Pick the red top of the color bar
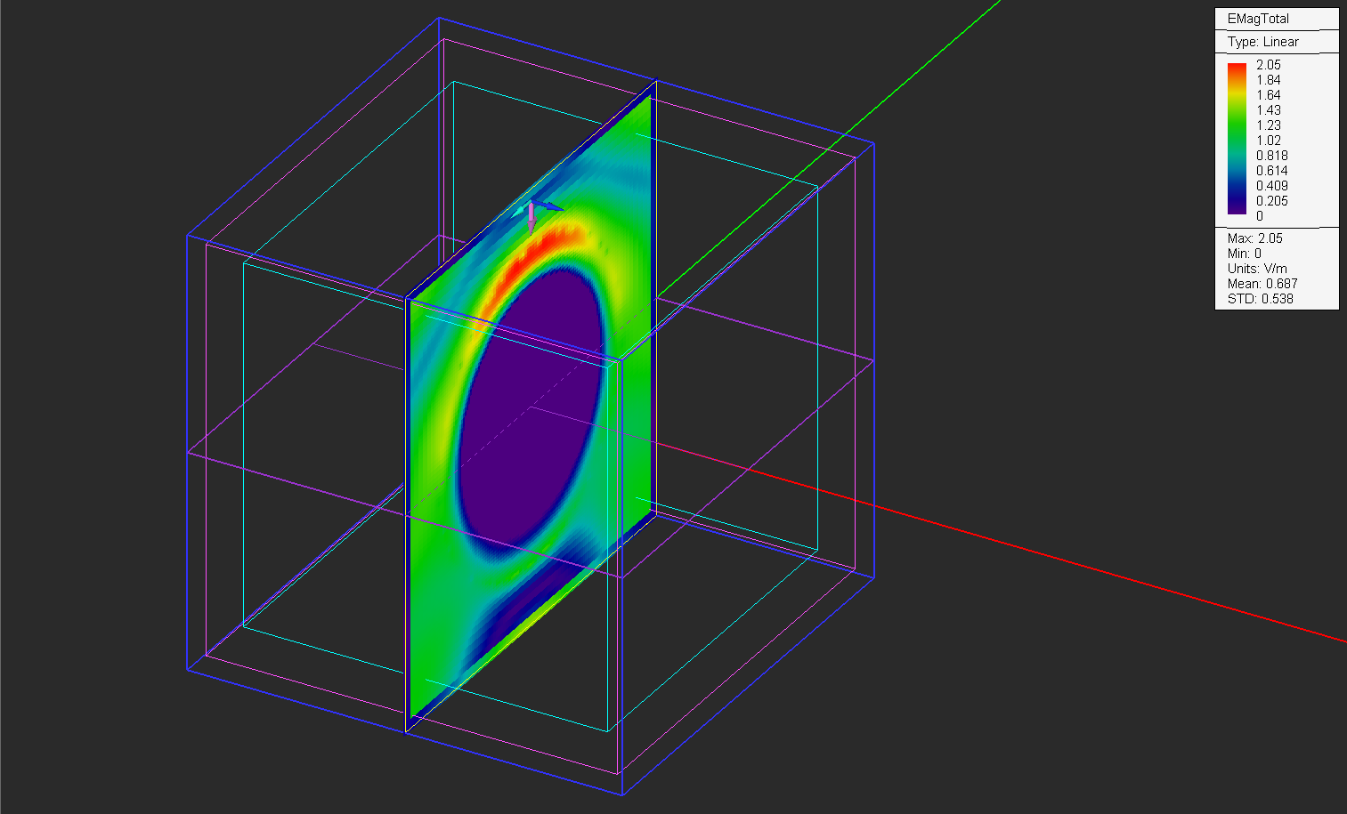 pyautogui.click(x=1237, y=69)
